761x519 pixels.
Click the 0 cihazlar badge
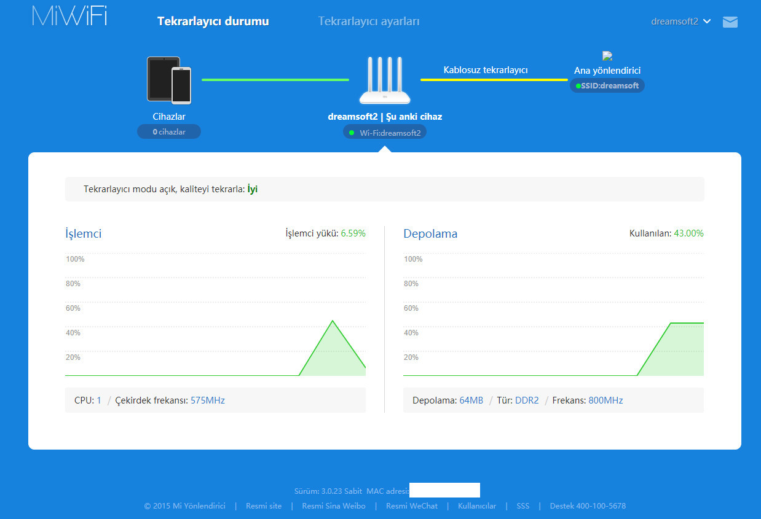pyautogui.click(x=169, y=131)
